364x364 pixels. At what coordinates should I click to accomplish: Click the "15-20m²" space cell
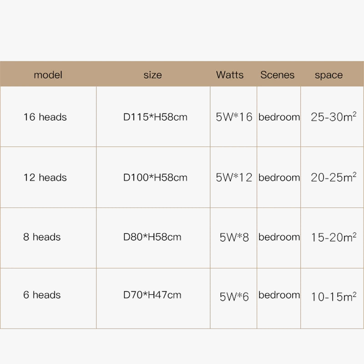[x=333, y=237]
